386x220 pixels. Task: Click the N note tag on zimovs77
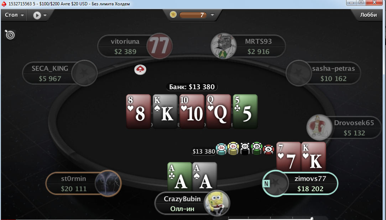[266, 184]
